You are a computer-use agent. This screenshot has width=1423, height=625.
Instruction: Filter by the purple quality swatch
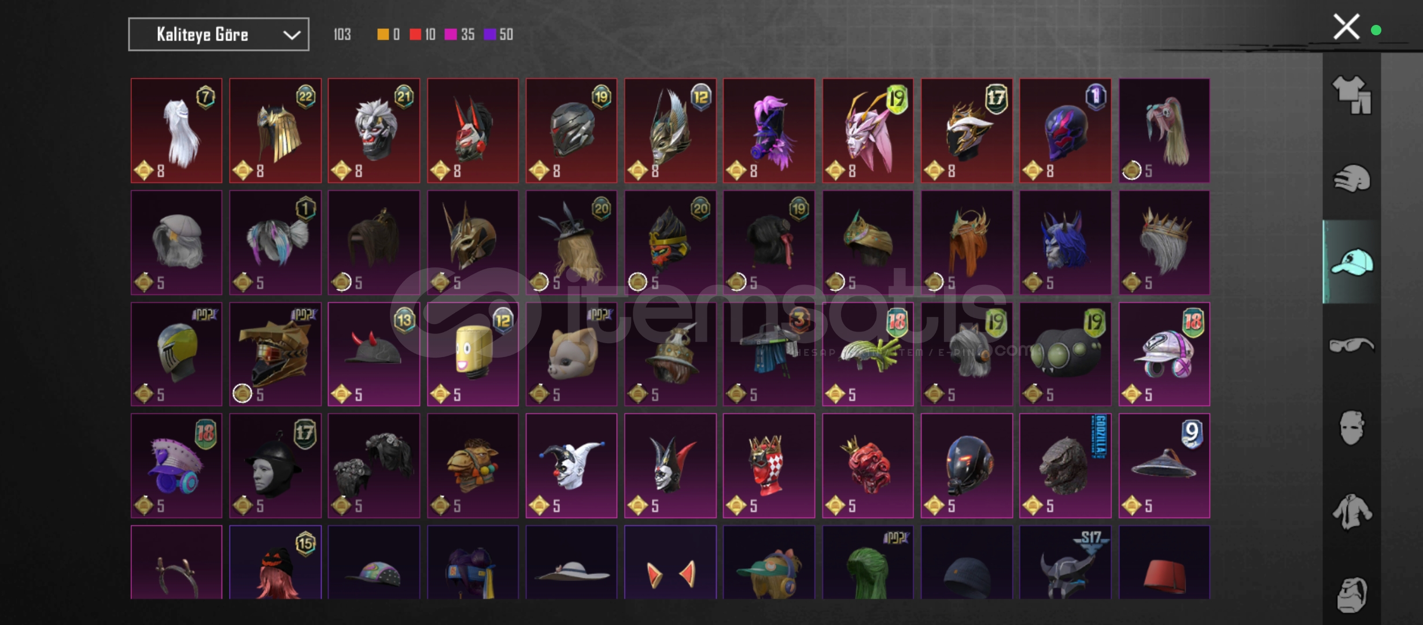pyautogui.click(x=490, y=35)
